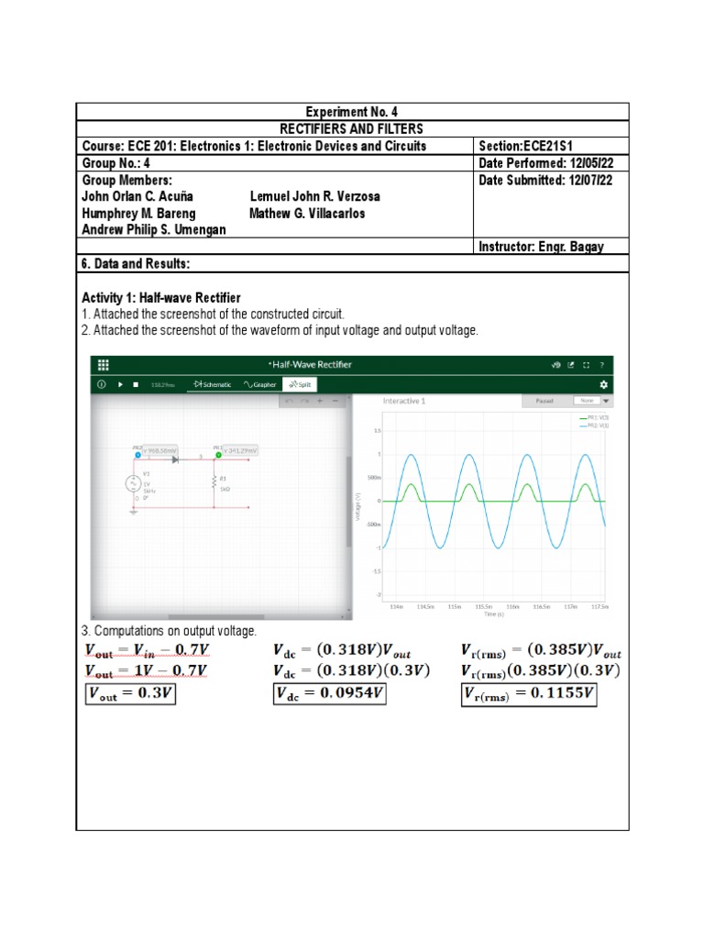Undo the last schematic action
704x939 pixels.
click(x=289, y=401)
